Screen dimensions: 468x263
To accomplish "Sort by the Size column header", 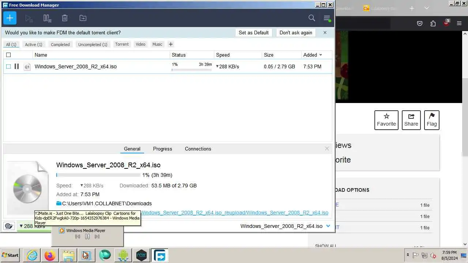I will (x=282, y=55).
